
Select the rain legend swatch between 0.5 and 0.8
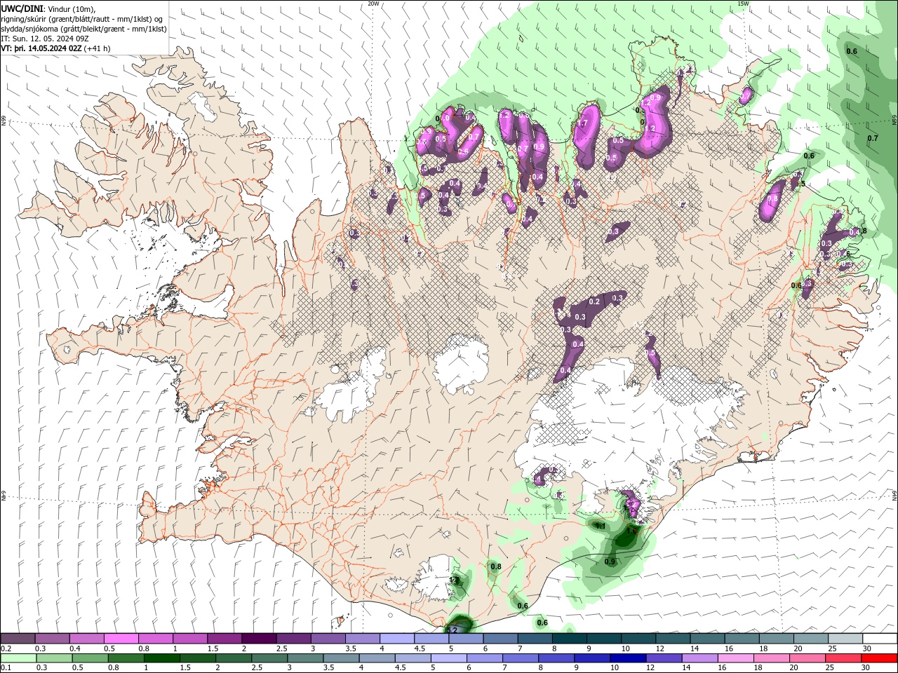click(90, 658)
